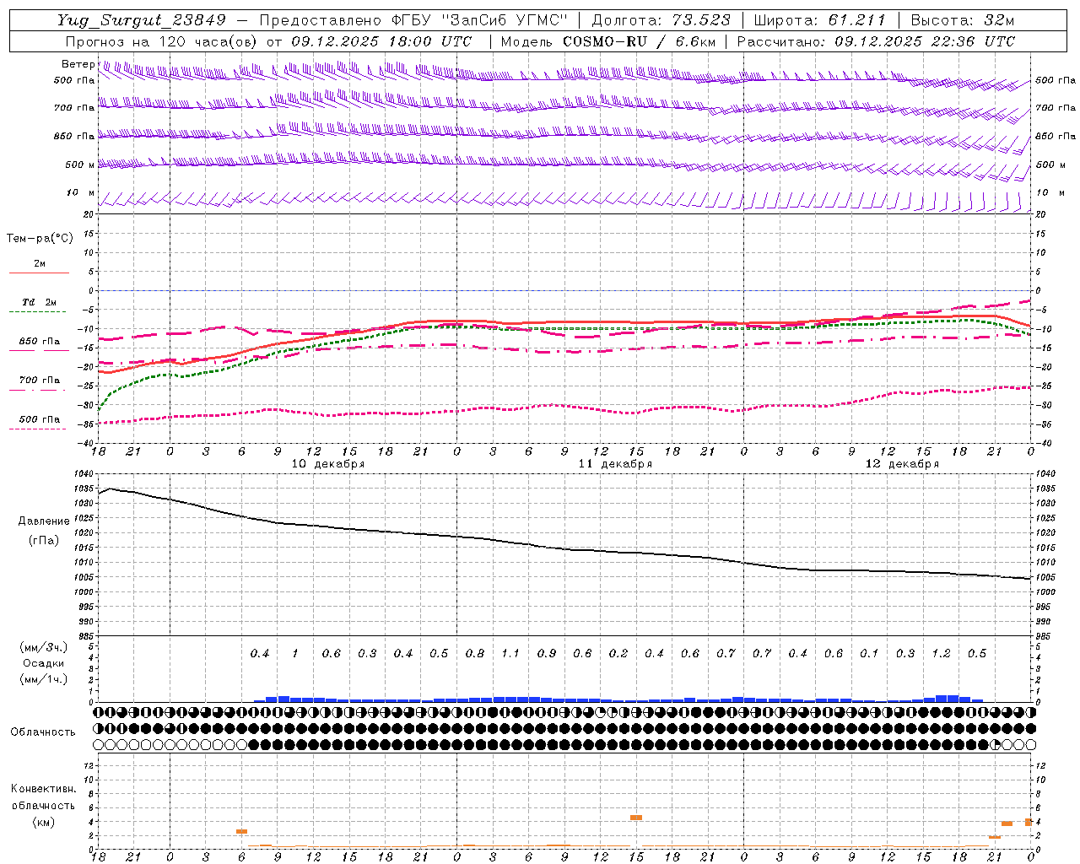1080x864 pixels.
Task: Click the Модель COSMO-RU / 6.6км text
Action: (x=607, y=40)
